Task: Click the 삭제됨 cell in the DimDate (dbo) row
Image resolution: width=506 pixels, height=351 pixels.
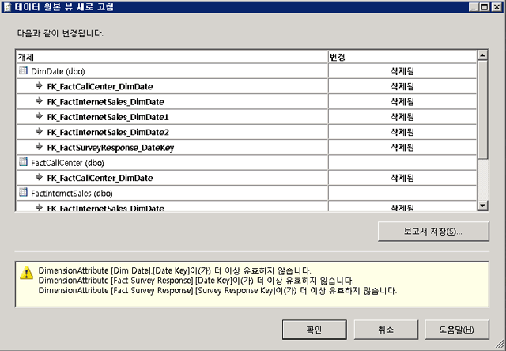Action: tap(402, 71)
